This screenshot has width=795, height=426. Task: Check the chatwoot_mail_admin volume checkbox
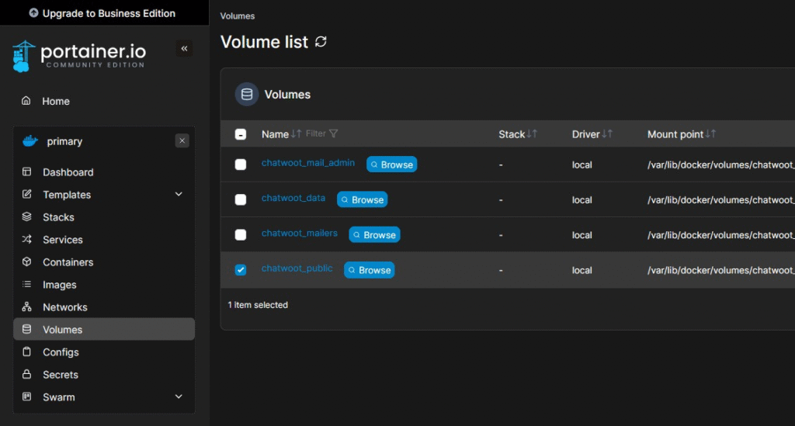[241, 165]
